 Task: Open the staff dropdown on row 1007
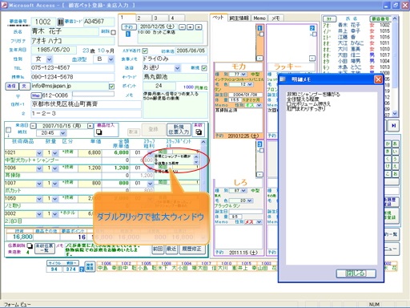click(150, 184)
